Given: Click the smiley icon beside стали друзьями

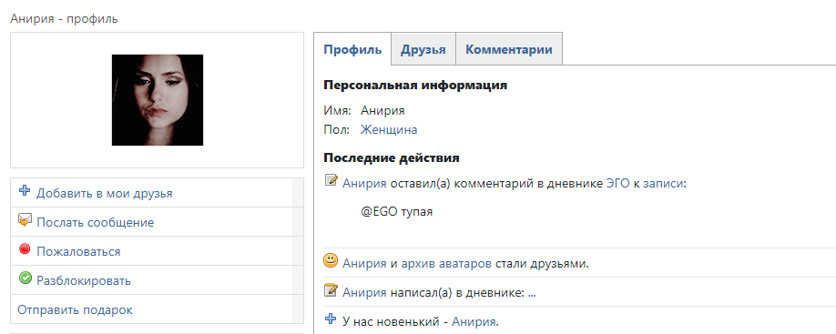Looking at the screenshot, I should coord(331,261).
